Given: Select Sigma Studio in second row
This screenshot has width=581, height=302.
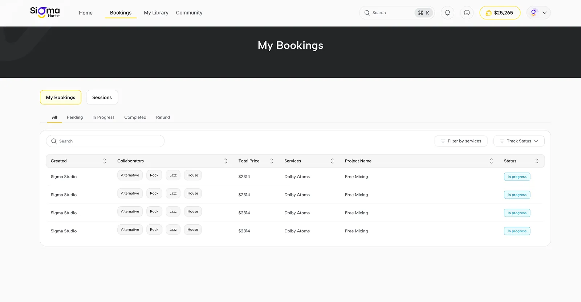Looking at the screenshot, I should coord(64,195).
